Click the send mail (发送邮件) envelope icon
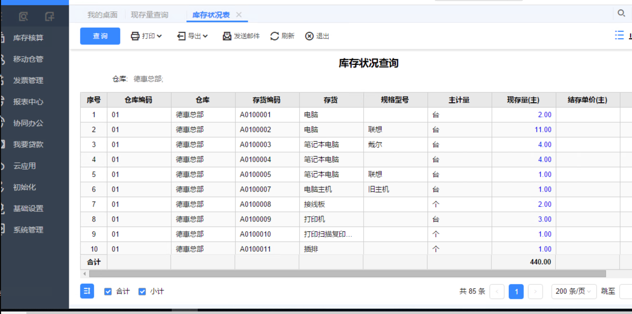The image size is (632, 314). [227, 36]
